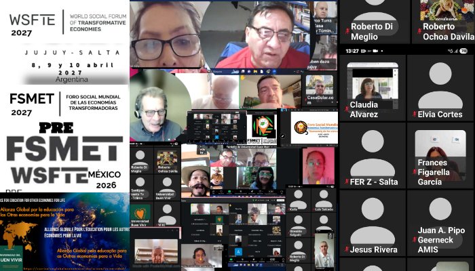Image resolution: width=475 pixels, height=271 pixels.
Task: Click the smiling man video at bottom left
Action: (x=156, y=252)
